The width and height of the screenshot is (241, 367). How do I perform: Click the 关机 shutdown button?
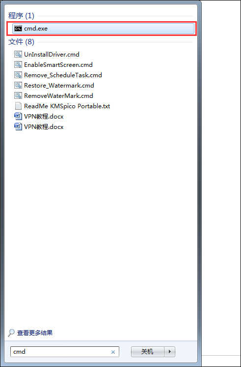pos(148,352)
